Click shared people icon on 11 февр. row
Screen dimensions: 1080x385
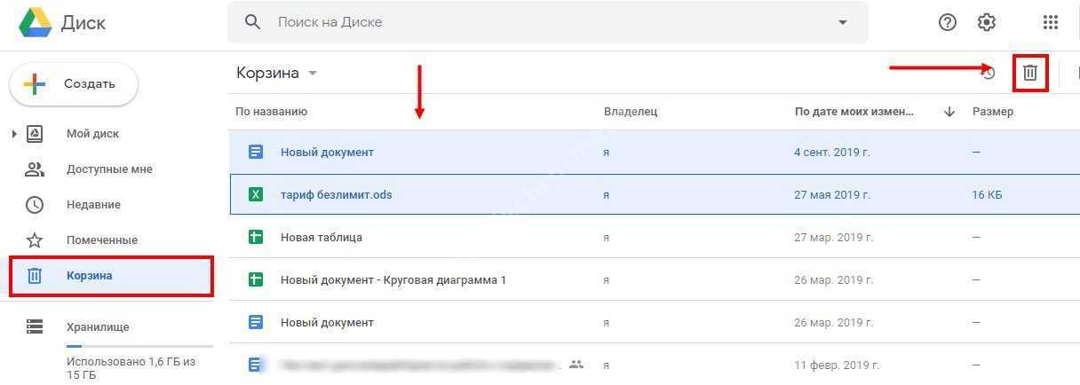[576, 364]
